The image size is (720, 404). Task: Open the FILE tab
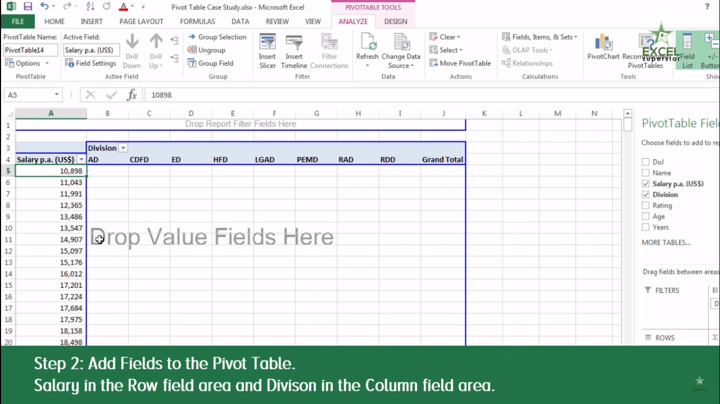click(18, 22)
